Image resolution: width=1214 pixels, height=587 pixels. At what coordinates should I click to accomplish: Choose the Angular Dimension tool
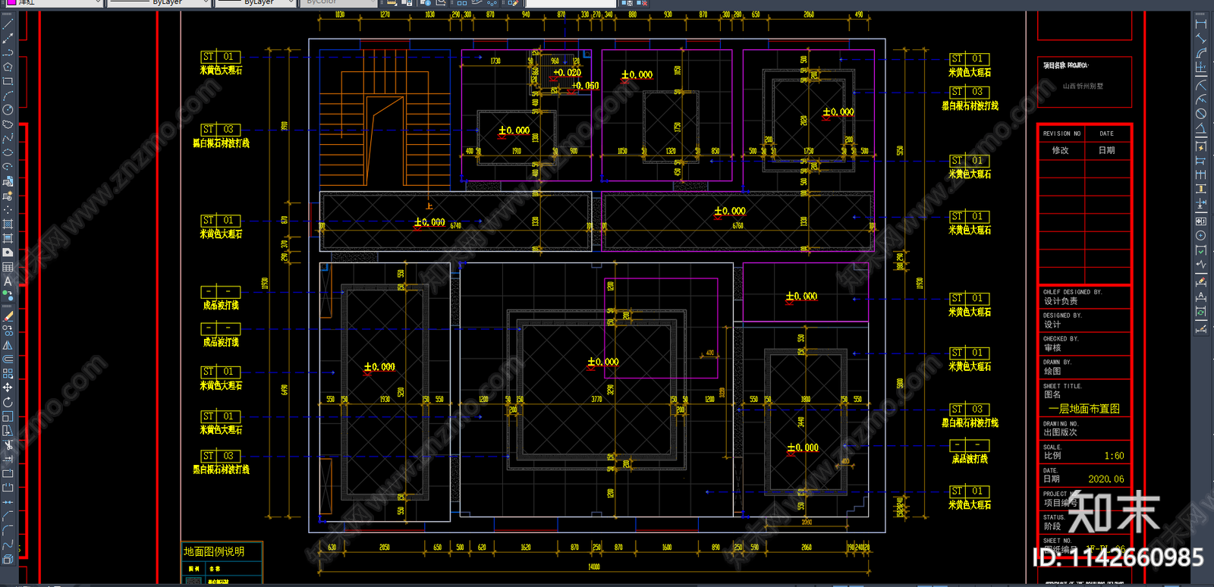pos(1201,128)
